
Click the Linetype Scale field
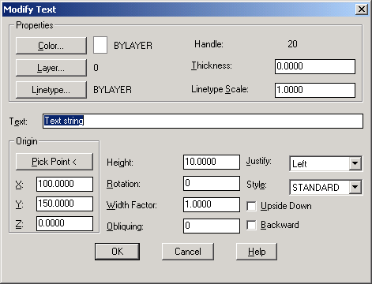[x=315, y=90]
